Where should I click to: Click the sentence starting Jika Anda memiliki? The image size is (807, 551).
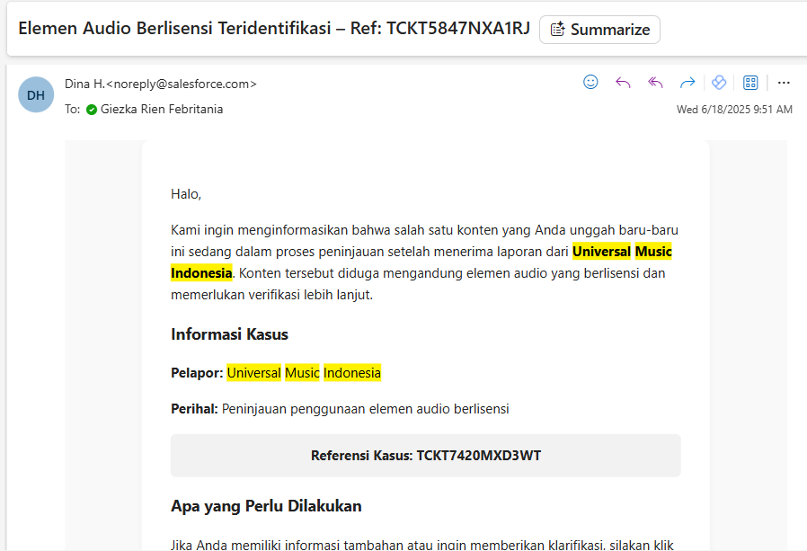pyautogui.click(x=422, y=545)
